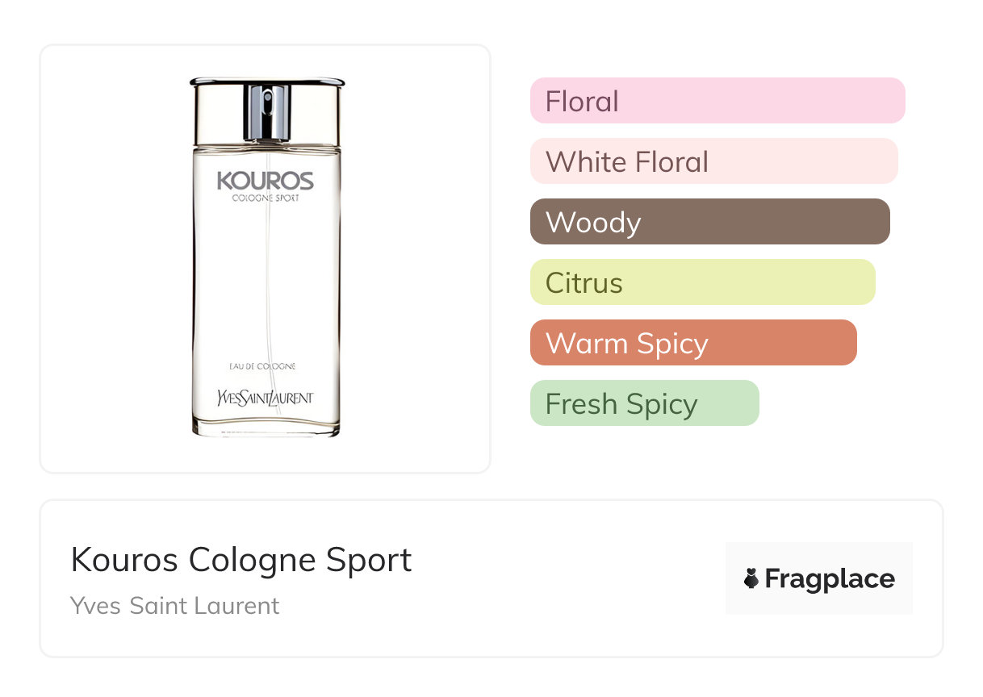Choose the brown Woody accord bar

point(709,222)
